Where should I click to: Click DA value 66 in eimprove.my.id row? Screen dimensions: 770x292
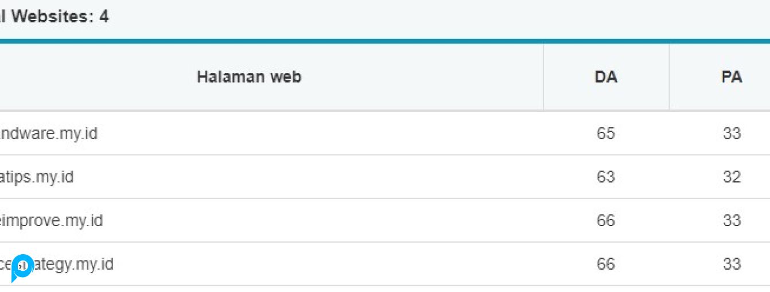606,220
